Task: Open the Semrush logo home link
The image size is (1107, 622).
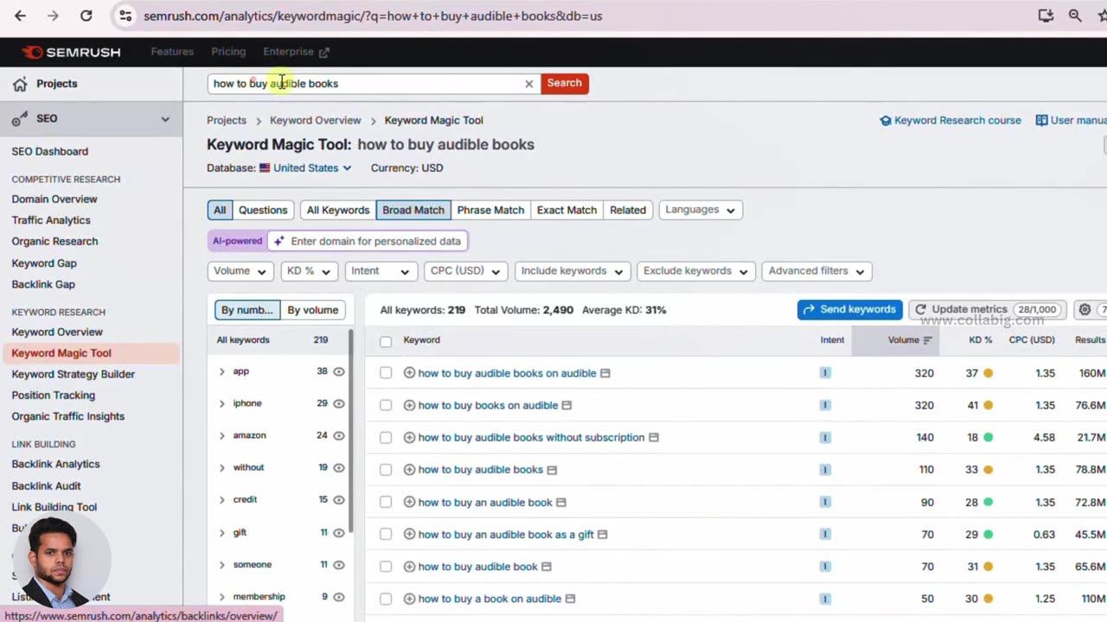Action: 71,52
